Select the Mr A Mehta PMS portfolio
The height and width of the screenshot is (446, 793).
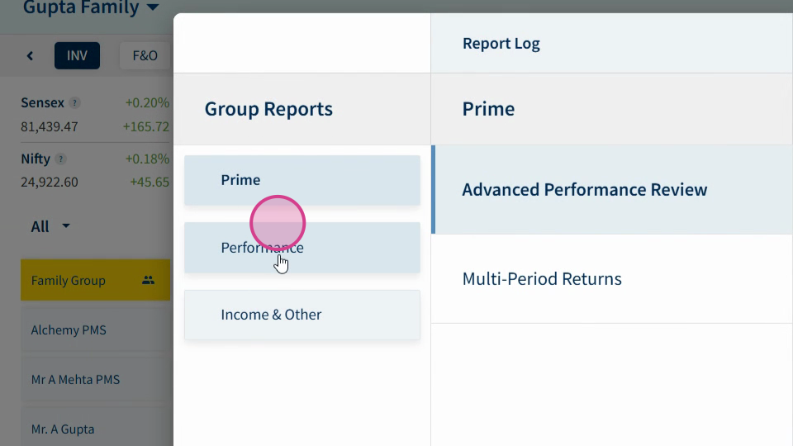pyautogui.click(x=95, y=379)
